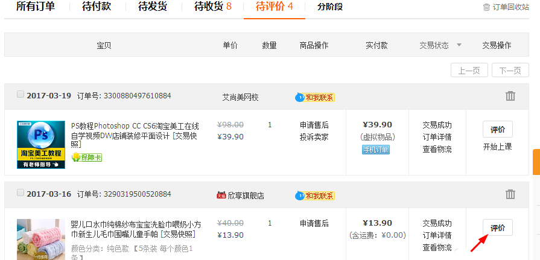540x260 pixels.
Task: Click 评价 button for the Photoshop course order
Action: (497, 129)
